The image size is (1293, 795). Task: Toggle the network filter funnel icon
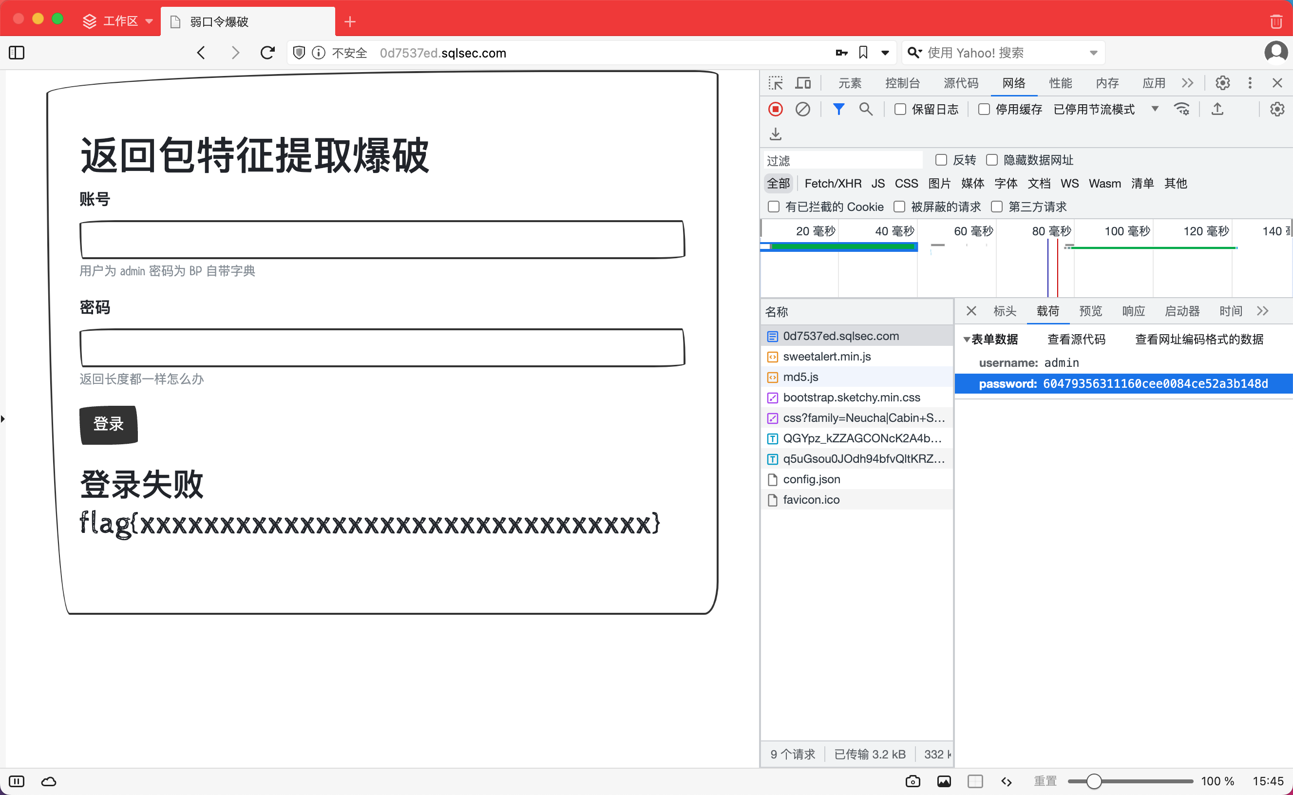pos(838,110)
